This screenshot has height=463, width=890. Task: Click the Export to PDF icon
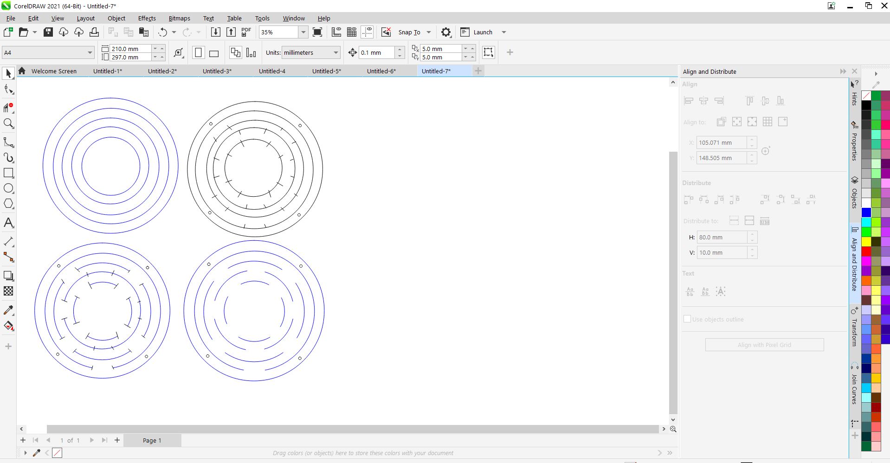point(246,32)
